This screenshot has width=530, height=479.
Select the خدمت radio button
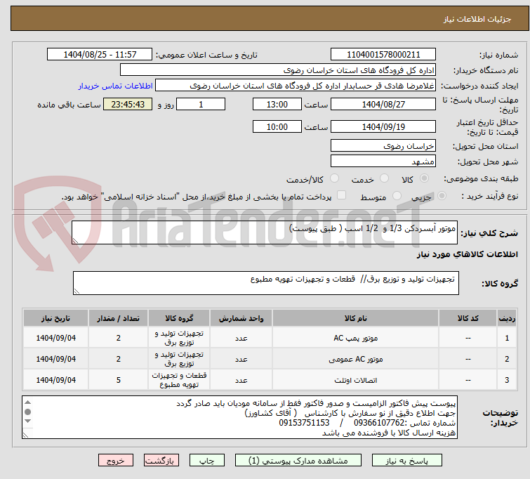(x=384, y=178)
